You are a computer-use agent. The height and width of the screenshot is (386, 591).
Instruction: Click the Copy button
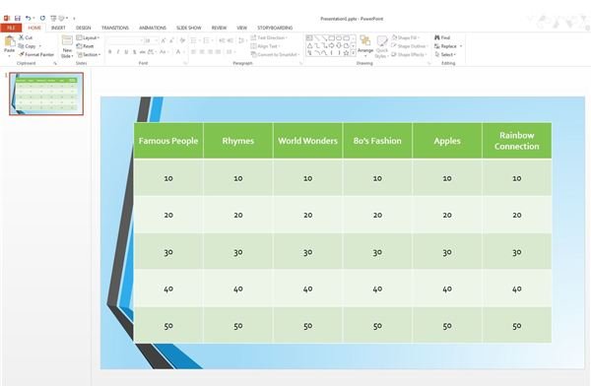(28, 46)
